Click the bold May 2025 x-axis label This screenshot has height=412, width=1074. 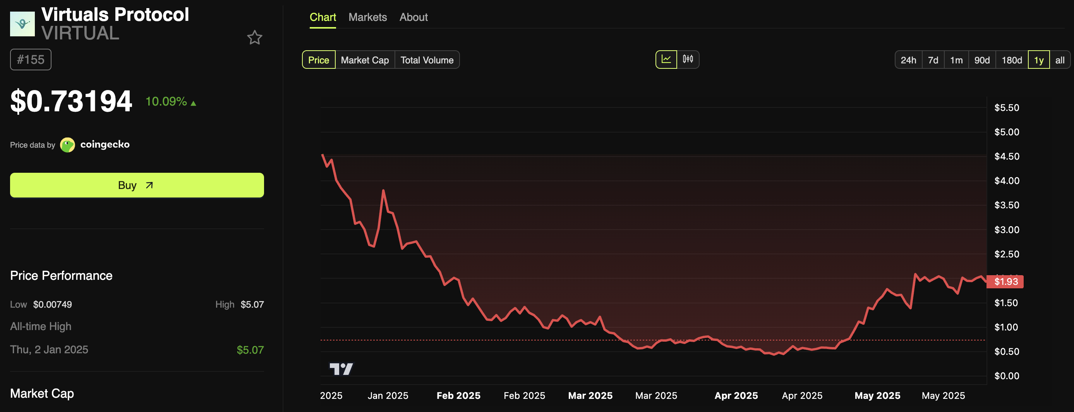click(x=877, y=396)
